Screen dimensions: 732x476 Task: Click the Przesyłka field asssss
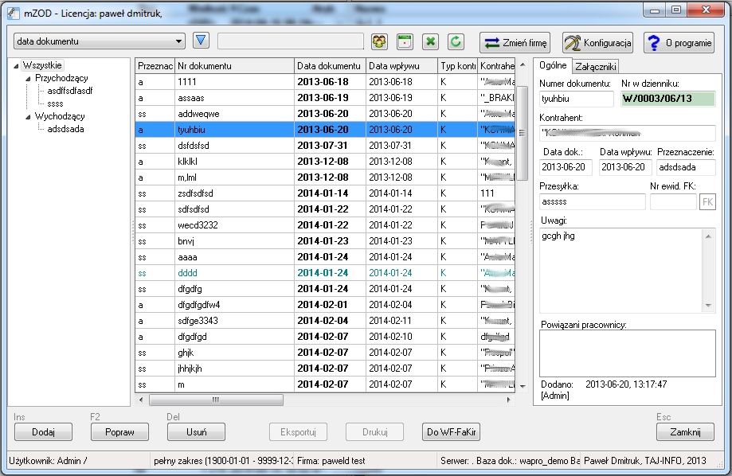[593, 201]
